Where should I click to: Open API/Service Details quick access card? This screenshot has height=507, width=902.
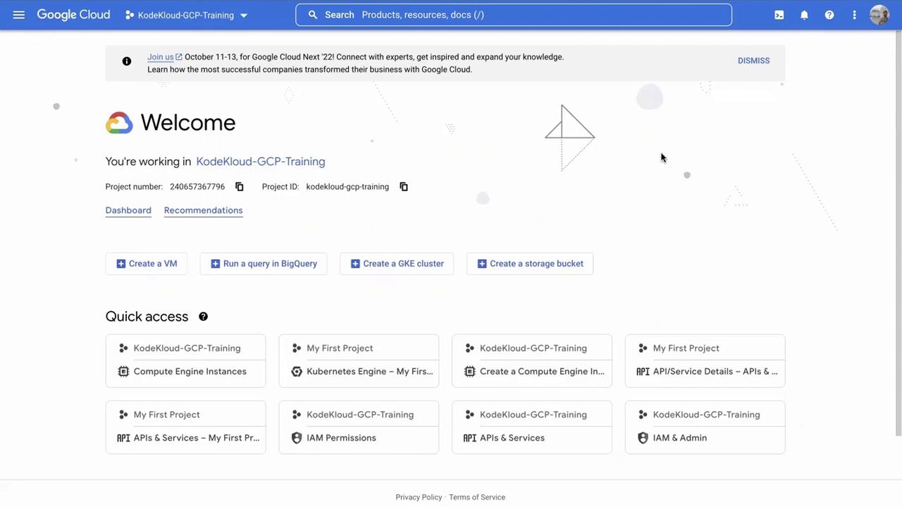coord(705,361)
